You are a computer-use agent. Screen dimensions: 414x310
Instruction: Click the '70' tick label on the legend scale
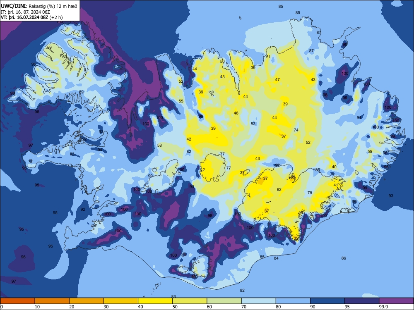(x=244, y=307)
